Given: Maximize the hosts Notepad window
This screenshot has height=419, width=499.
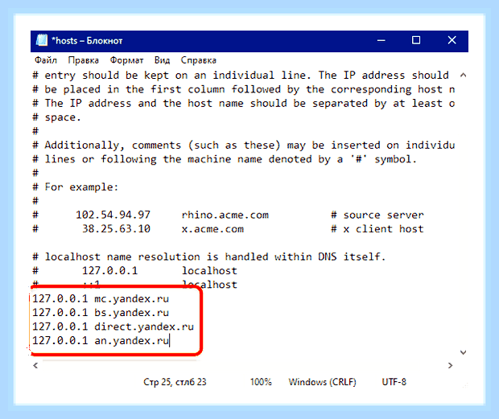Looking at the screenshot, I should 416,40.
